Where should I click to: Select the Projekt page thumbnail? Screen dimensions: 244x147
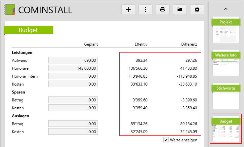click(x=226, y=30)
